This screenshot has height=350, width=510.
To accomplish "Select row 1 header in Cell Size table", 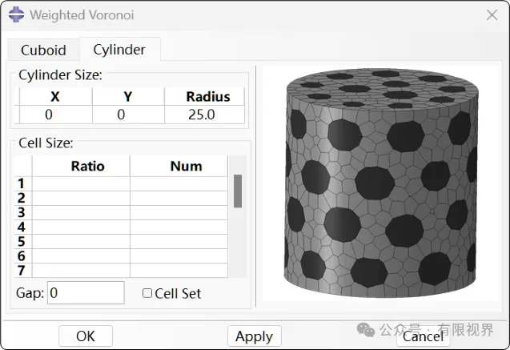I will 22,184.
